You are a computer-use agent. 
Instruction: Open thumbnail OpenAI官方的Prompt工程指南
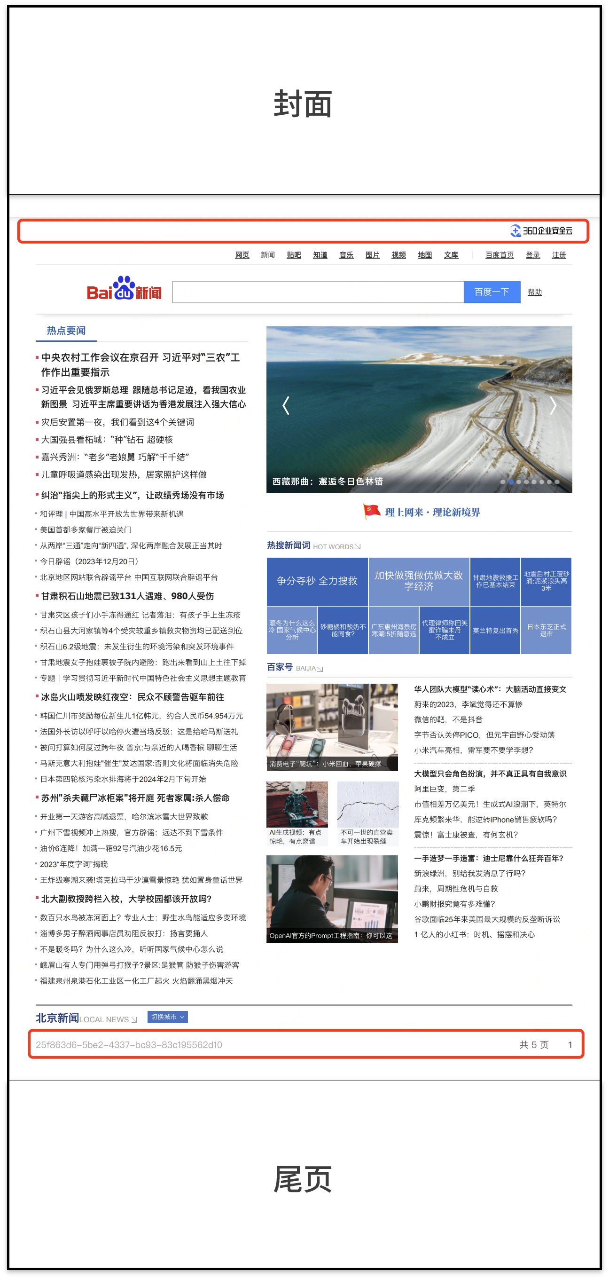click(x=332, y=899)
